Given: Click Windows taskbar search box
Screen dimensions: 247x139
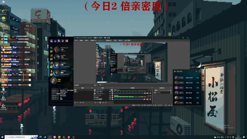Looking at the screenshot, I should (x=21, y=137).
